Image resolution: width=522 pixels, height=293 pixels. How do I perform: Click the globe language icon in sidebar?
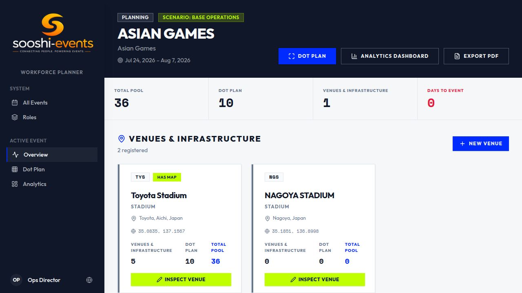coord(89,280)
